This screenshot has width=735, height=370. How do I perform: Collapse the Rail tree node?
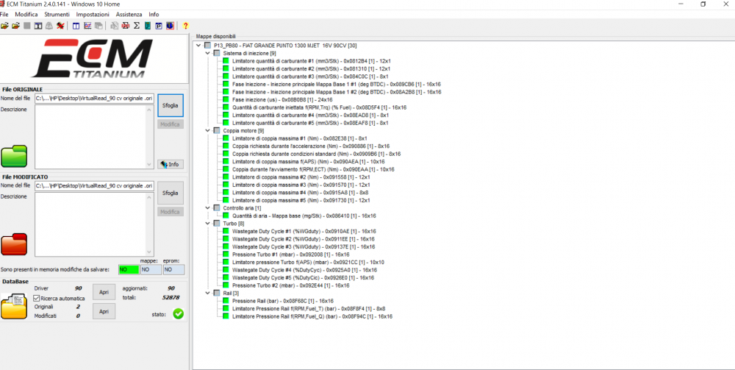pos(208,293)
